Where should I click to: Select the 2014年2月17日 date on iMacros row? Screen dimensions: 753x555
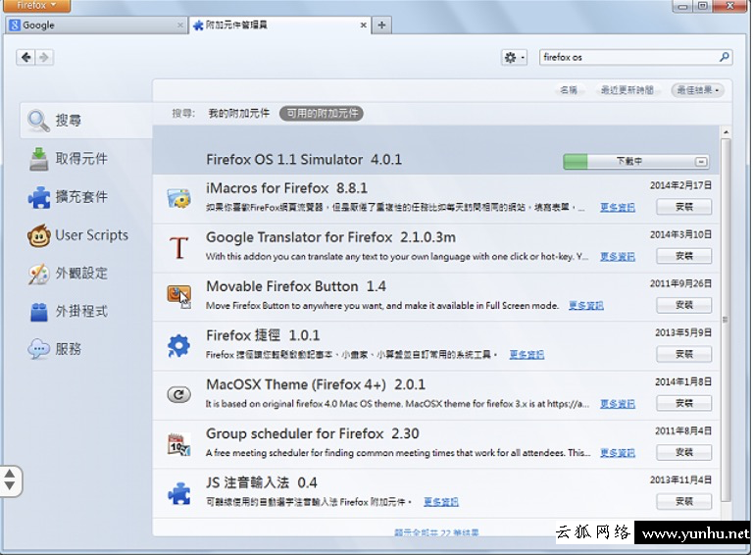coord(680,185)
